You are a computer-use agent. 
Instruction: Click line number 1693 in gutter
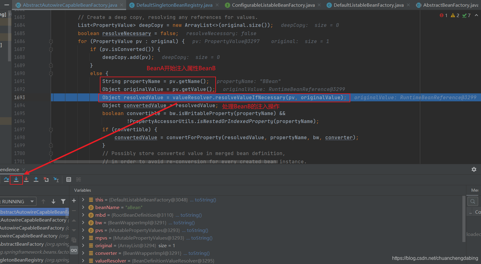20,97
